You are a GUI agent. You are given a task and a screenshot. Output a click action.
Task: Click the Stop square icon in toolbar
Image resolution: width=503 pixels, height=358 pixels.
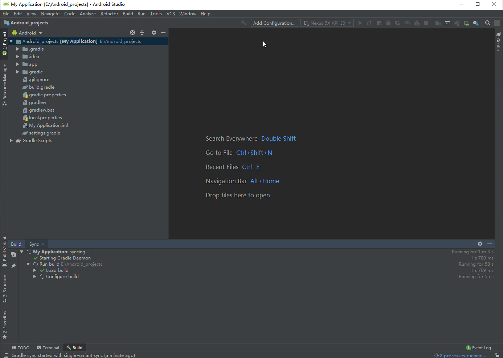pyautogui.click(x=426, y=23)
